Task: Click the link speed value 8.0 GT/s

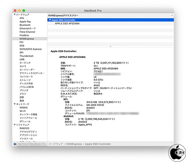Action: [x=98, y=80]
